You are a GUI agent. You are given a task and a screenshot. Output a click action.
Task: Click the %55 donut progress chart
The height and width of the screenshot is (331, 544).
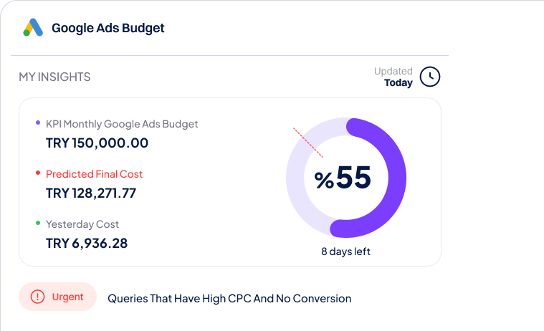346,178
